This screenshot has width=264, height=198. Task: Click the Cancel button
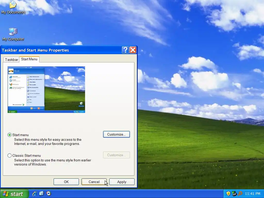point(94,182)
